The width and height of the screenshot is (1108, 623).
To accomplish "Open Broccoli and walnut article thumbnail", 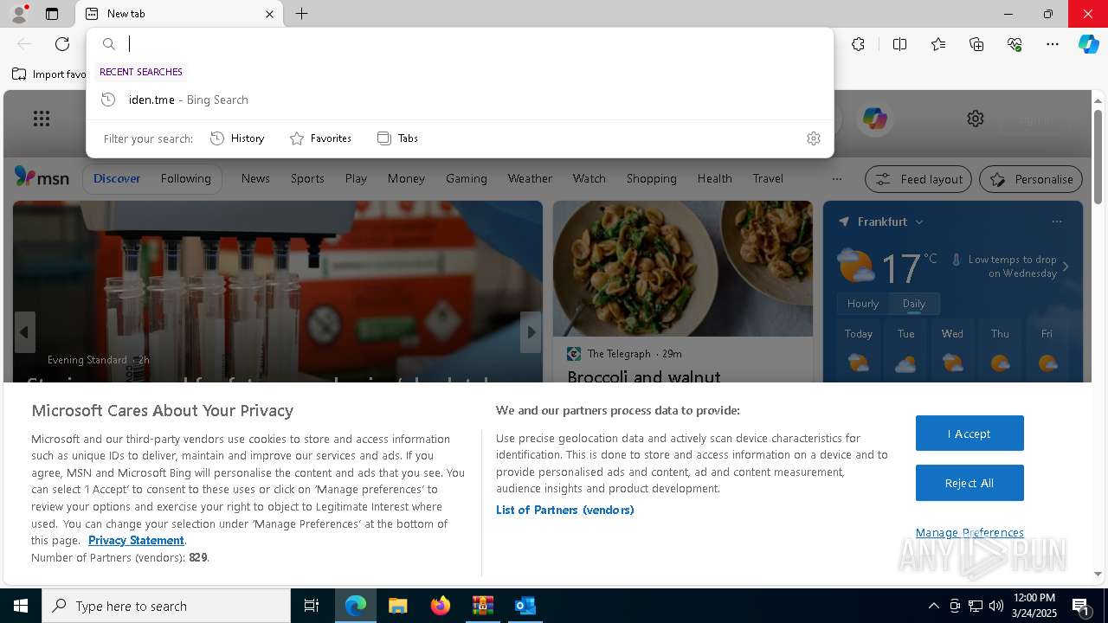I will coord(683,269).
